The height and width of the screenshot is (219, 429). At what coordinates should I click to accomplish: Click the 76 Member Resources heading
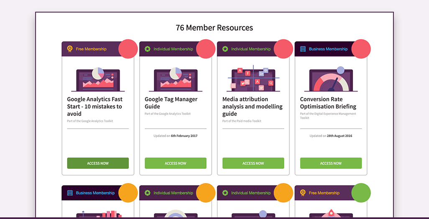pos(214,28)
